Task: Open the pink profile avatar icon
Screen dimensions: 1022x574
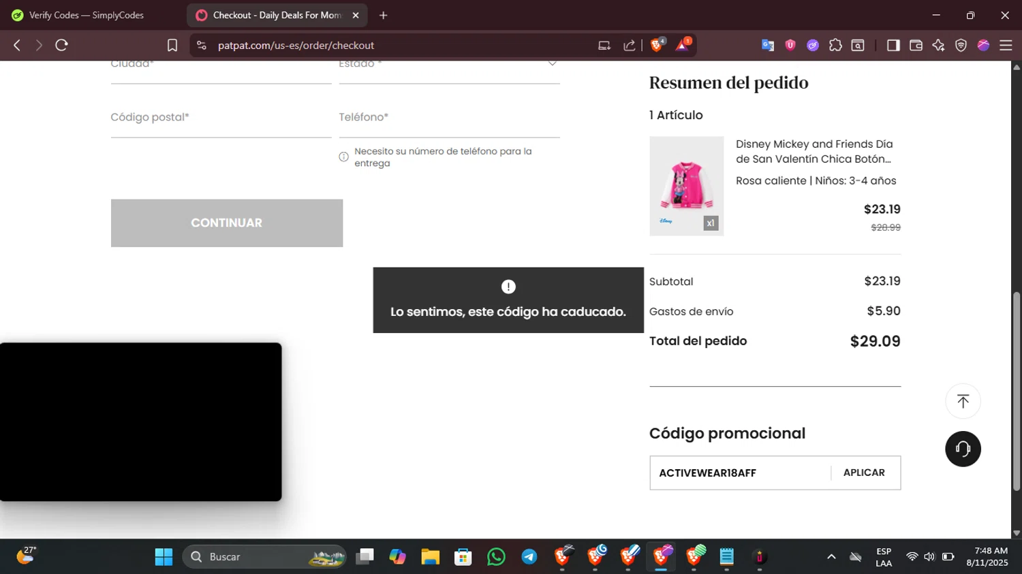Action: point(983,45)
